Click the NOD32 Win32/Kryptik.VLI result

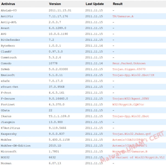click(139, 157)
